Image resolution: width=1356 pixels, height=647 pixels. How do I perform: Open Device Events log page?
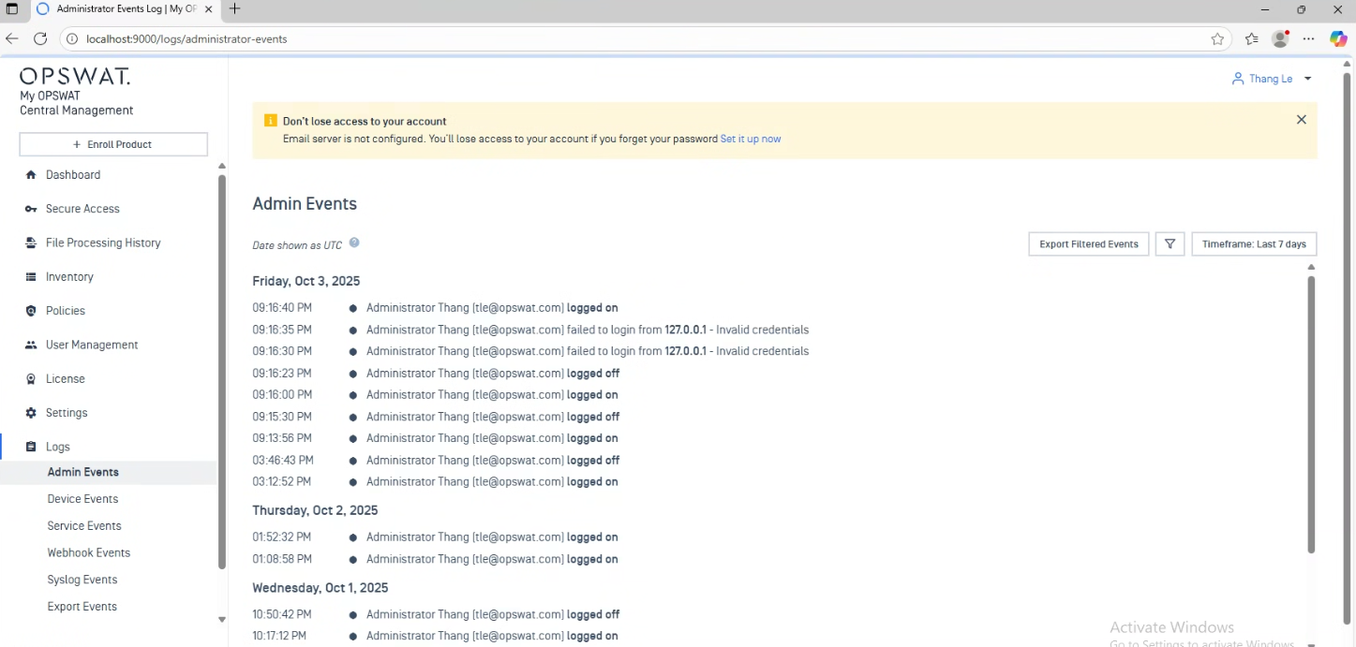tap(82, 499)
